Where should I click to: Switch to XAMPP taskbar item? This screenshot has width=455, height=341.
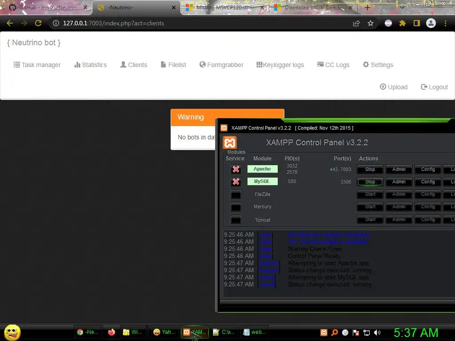[195, 332]
